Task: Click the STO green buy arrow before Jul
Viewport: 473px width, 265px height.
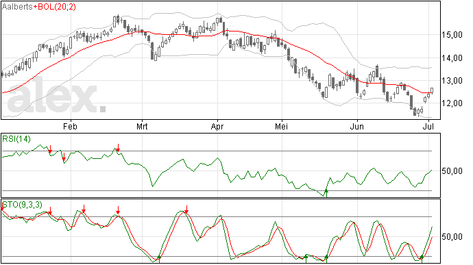Action: point(422,259)
